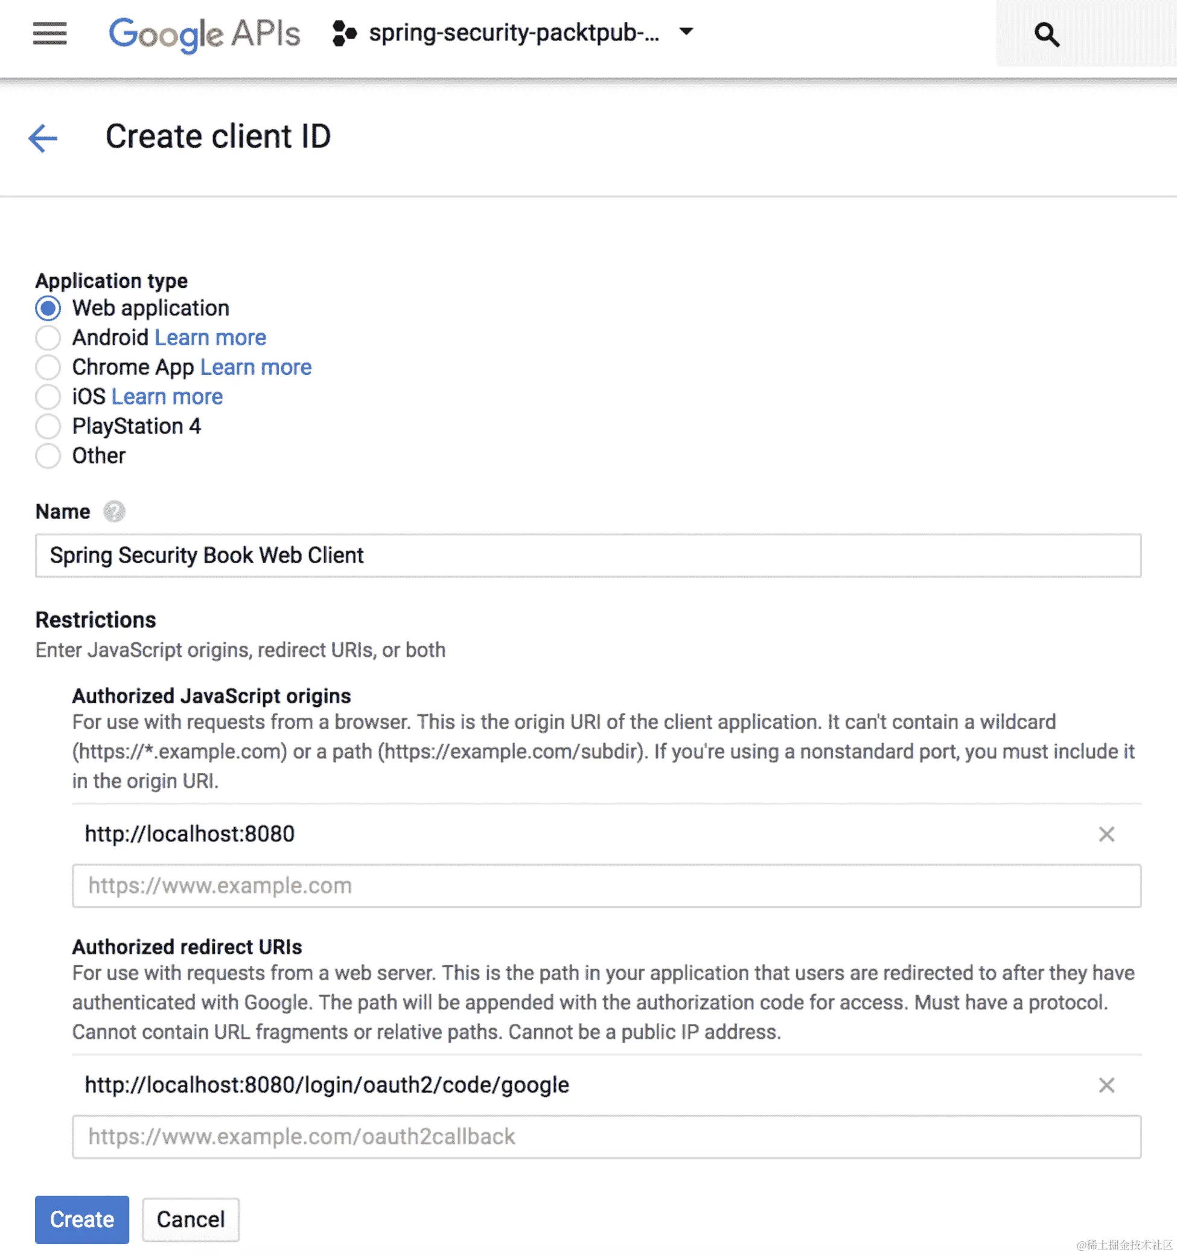Pick the PlayStation 4 application type
Viewport: 1177px width, 1255px height.
pos(48,426)
